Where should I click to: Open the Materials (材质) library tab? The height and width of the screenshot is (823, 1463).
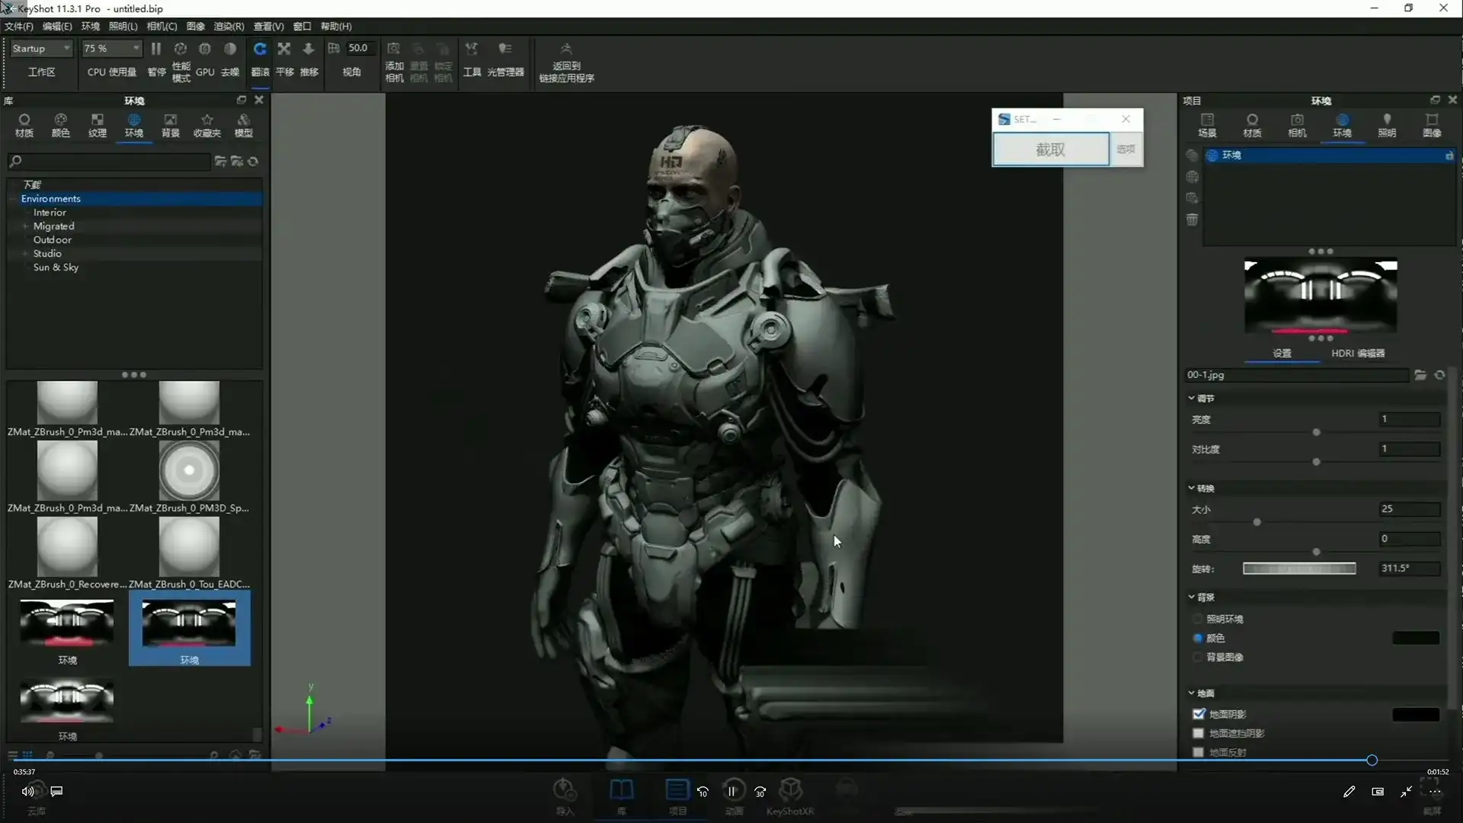pyautogui.click(x=24, y=124)
